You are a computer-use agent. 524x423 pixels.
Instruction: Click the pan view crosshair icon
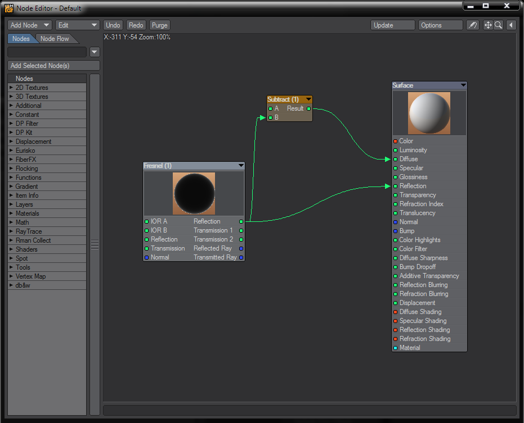[488, 25]
